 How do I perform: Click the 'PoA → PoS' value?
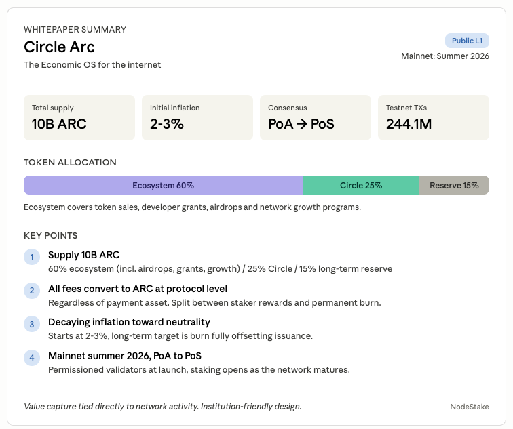[301, 124]
